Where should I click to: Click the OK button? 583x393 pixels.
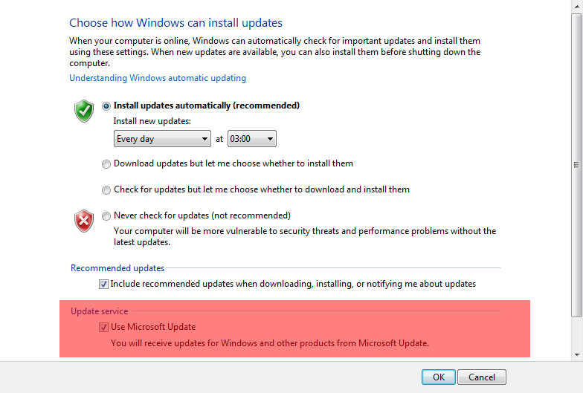[x=439, y=377]
